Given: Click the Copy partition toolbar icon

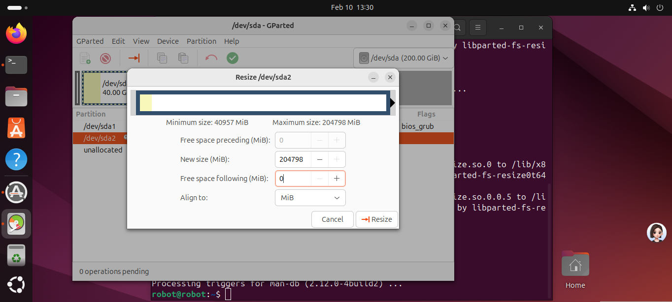Looking at the screenshot, I should (162, 58).
